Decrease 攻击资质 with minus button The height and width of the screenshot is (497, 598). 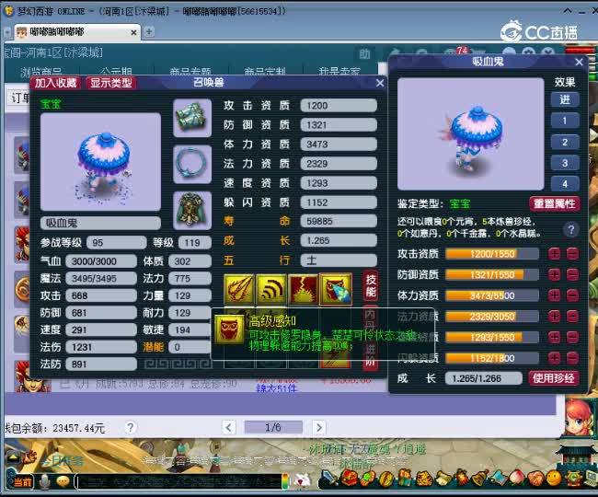click(x=572, y=254)
